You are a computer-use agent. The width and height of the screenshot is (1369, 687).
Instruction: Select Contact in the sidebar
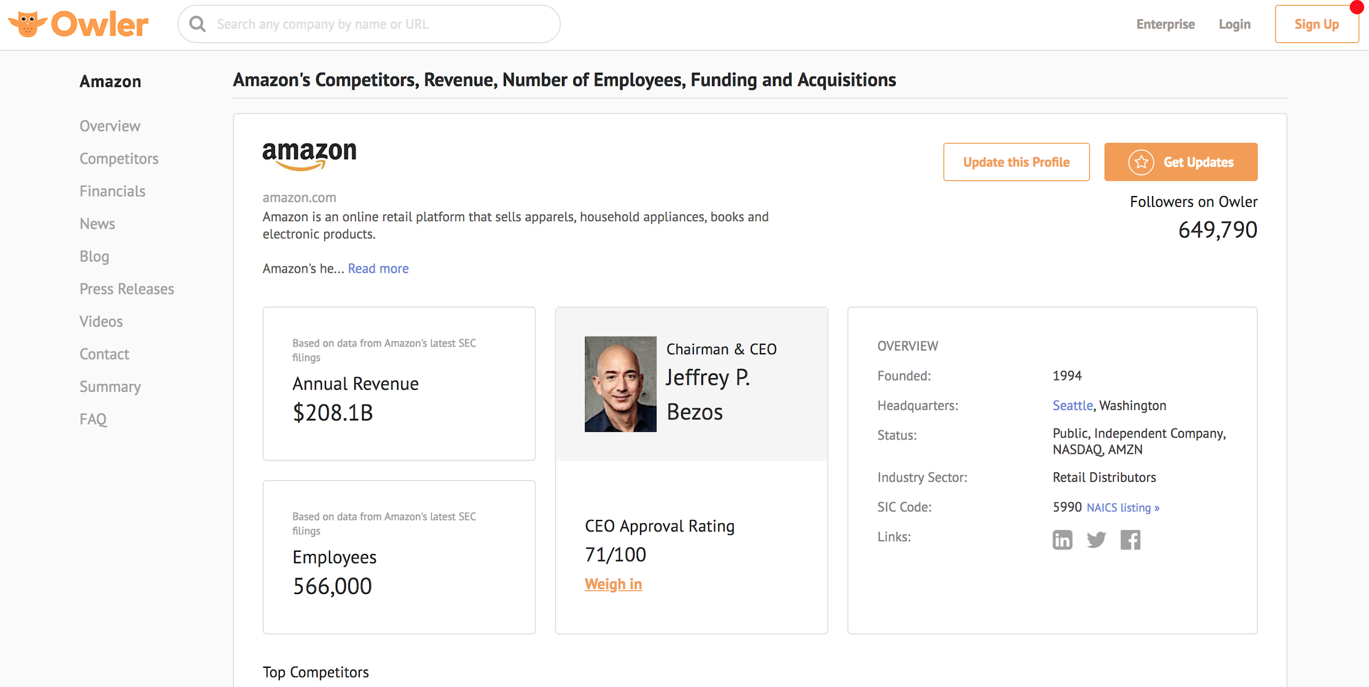[x=105, y=354]
